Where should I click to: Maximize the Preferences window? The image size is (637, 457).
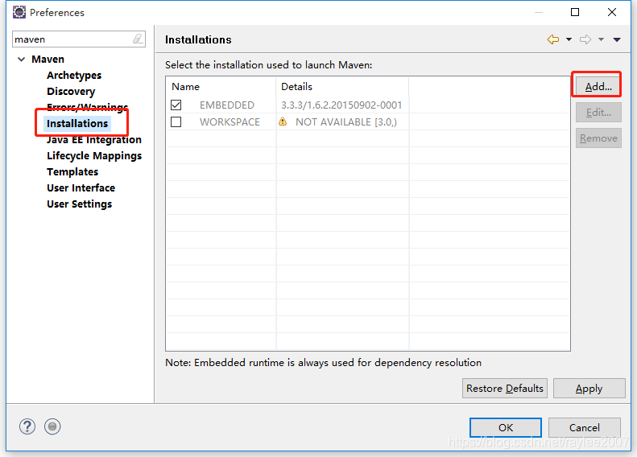point(575,12)
